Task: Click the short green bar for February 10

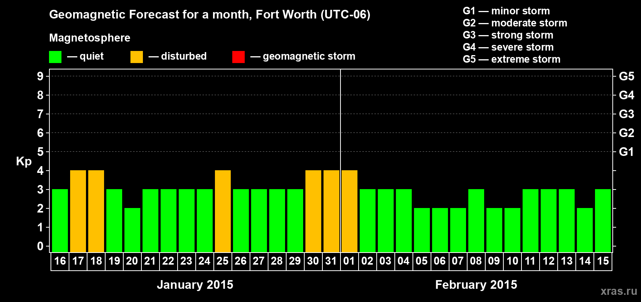Action: click(512, 230)
